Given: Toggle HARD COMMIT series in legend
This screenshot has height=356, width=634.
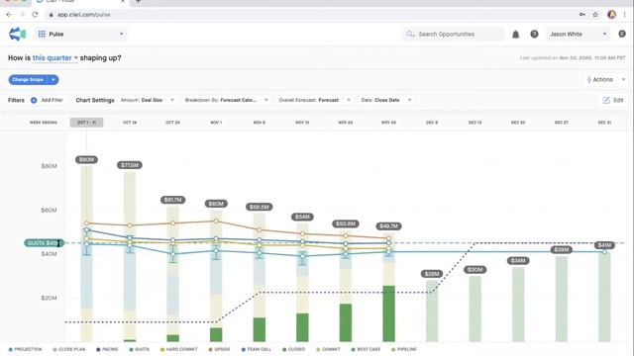Looking at the screenshot, I should (x=179, y=349).
